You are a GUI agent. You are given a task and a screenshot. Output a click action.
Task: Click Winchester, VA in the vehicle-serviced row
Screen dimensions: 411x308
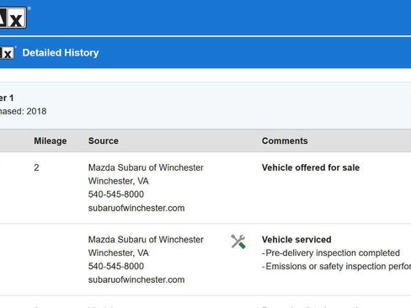[x=118, y=253]
